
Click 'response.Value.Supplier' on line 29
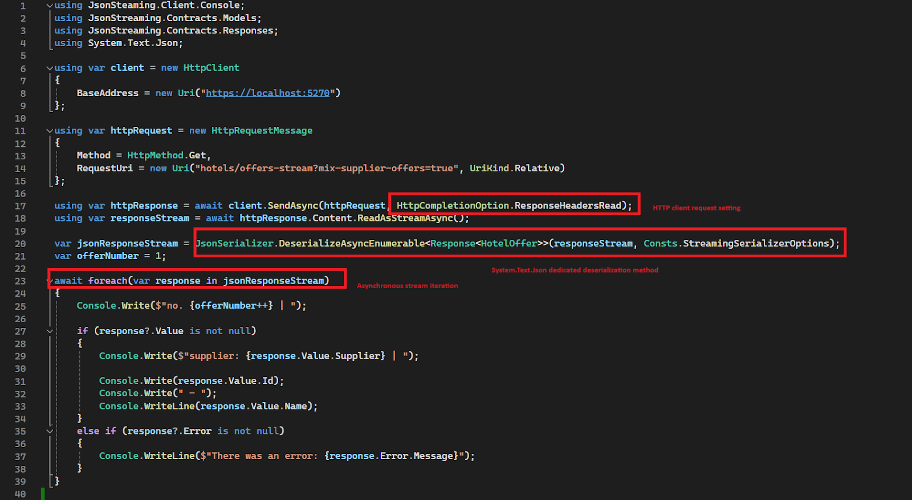[x=315, y=356]
